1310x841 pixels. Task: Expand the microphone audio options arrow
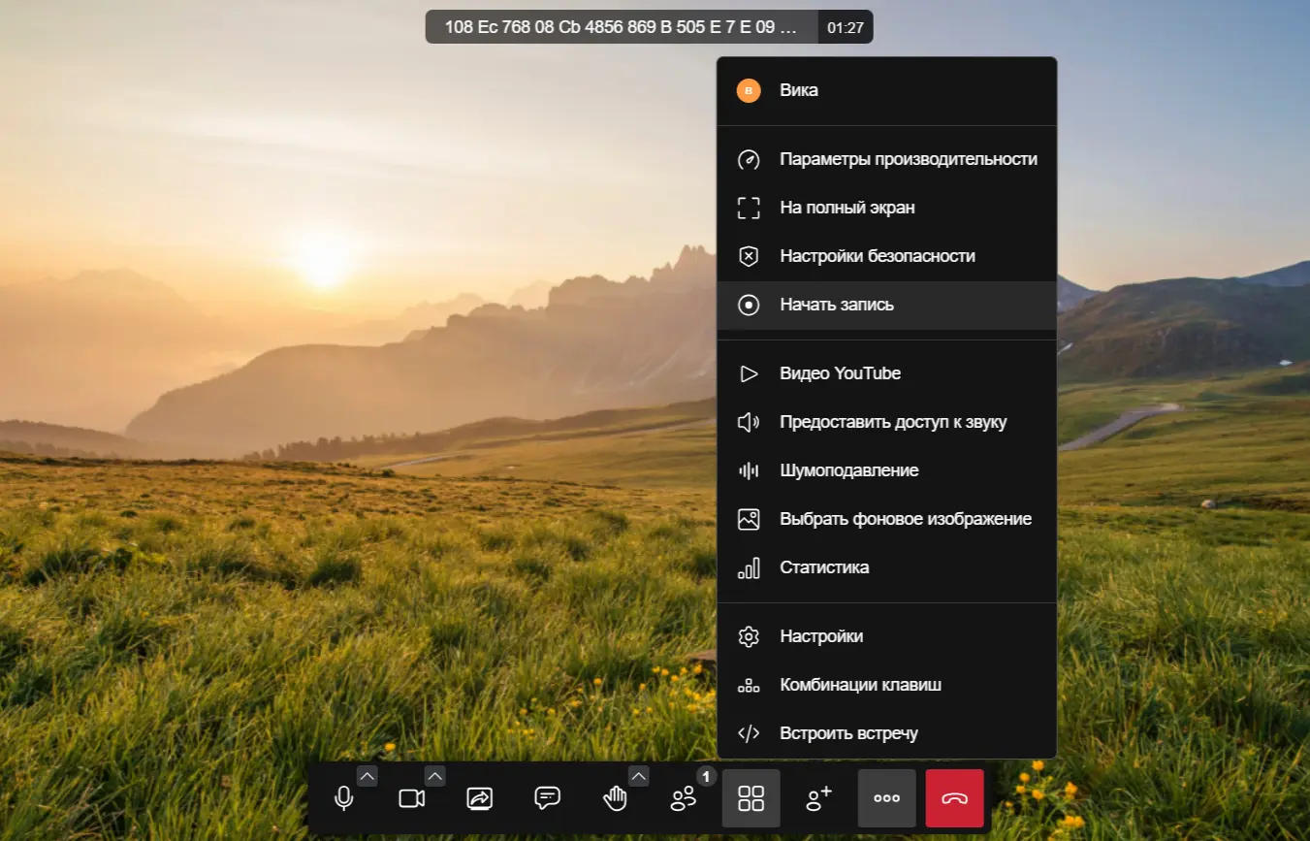(x=367, y=776)
